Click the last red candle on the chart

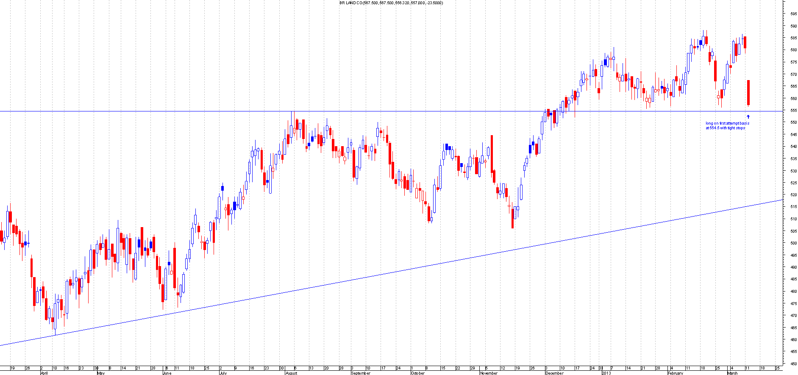[x=749, y=92]
